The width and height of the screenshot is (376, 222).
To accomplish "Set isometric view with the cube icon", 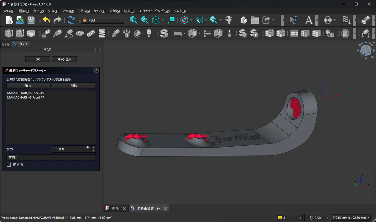I will (156, 20).
